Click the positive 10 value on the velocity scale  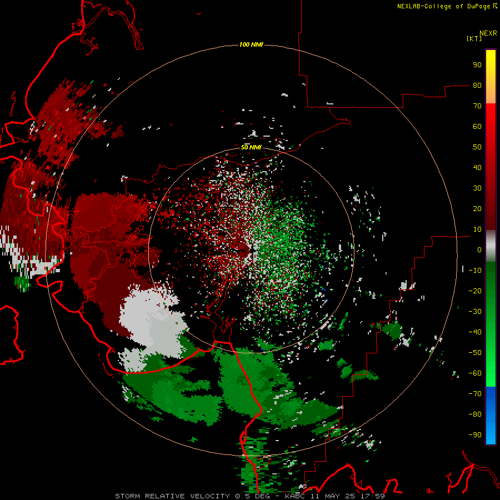(477, 229)
